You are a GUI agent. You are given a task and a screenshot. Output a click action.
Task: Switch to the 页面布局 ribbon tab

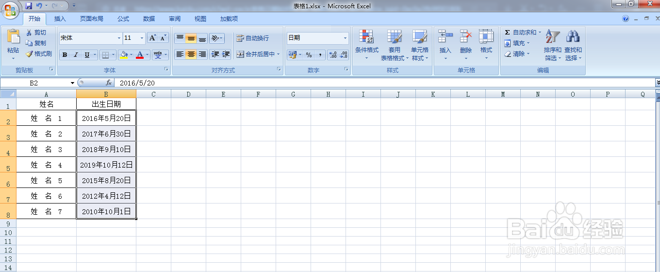click(x=92, y=19)
